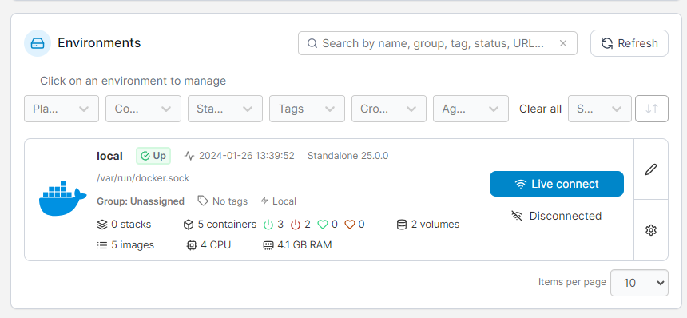The height and width of the screenshot is (318, 687).
Task: Click the green healthy heart icon
Action: [323, 225]
